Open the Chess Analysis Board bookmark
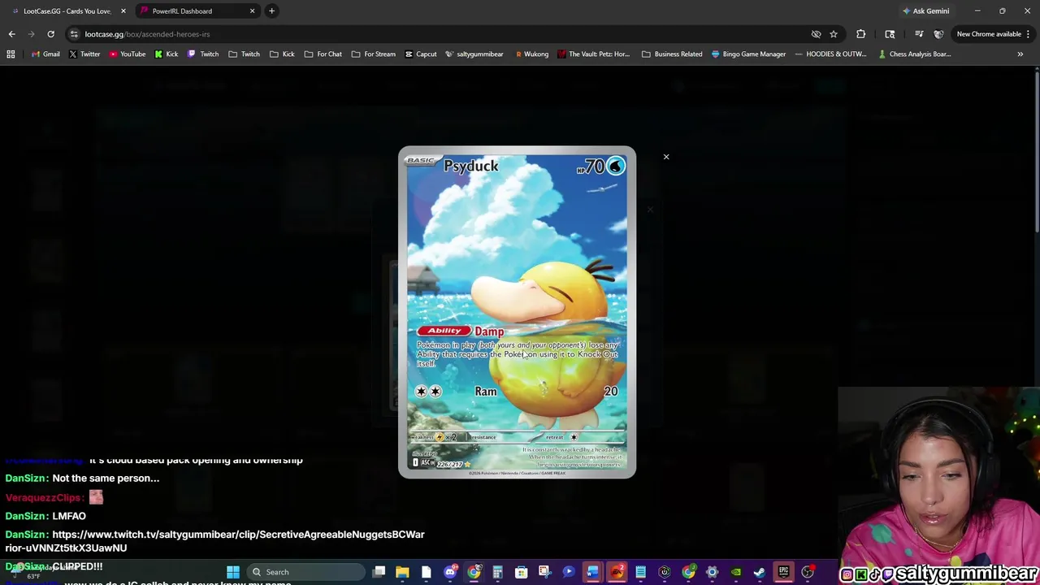1040x585 pixels. point(915,54)
